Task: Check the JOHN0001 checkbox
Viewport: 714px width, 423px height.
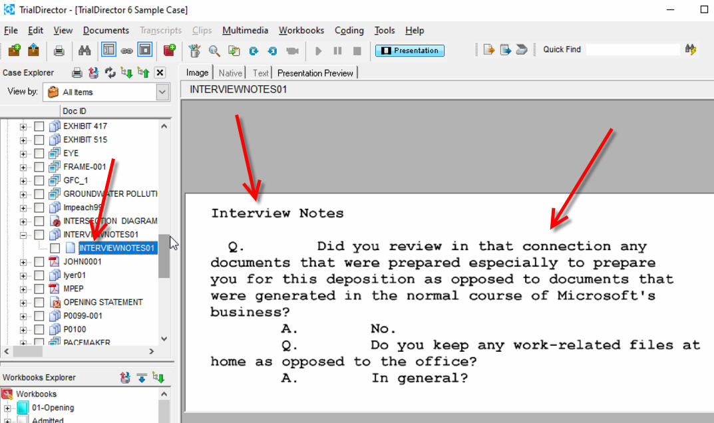Action: [39, 262]
